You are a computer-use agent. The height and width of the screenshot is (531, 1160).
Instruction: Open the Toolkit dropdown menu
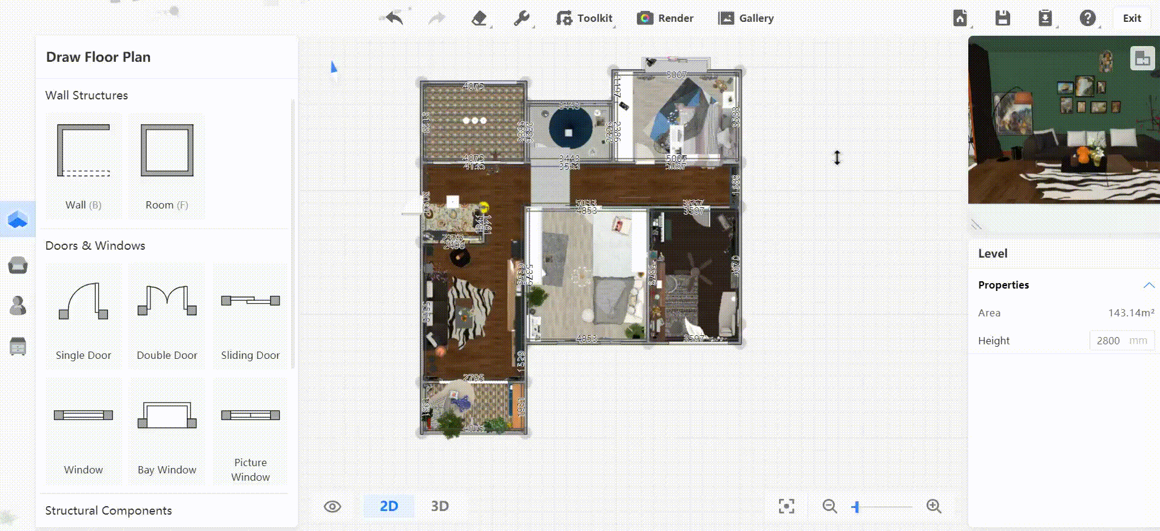(x=585, y=18)
